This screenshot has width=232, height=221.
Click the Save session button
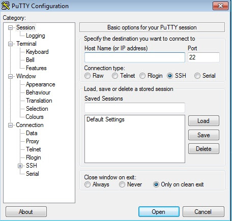tap(204, 135)
